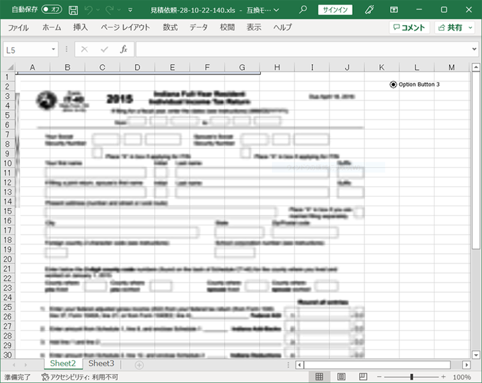
Task: Switch to the ホーム tab
Action: (51, 28)
